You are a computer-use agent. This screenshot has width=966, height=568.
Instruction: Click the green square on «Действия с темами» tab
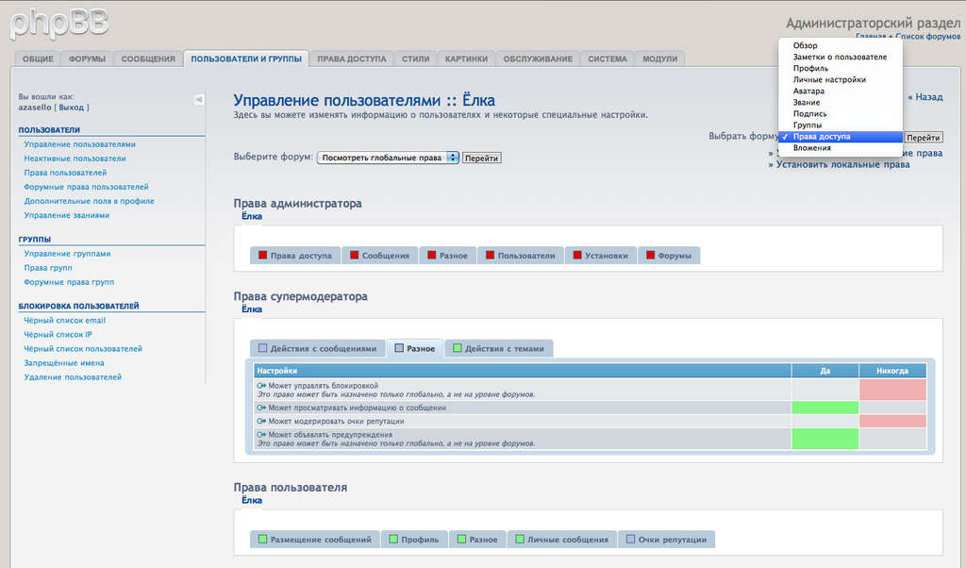pyautogui.click(x=457, y=348)
